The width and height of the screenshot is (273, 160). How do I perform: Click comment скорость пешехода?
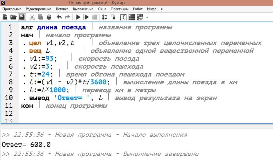coord(109,66)
